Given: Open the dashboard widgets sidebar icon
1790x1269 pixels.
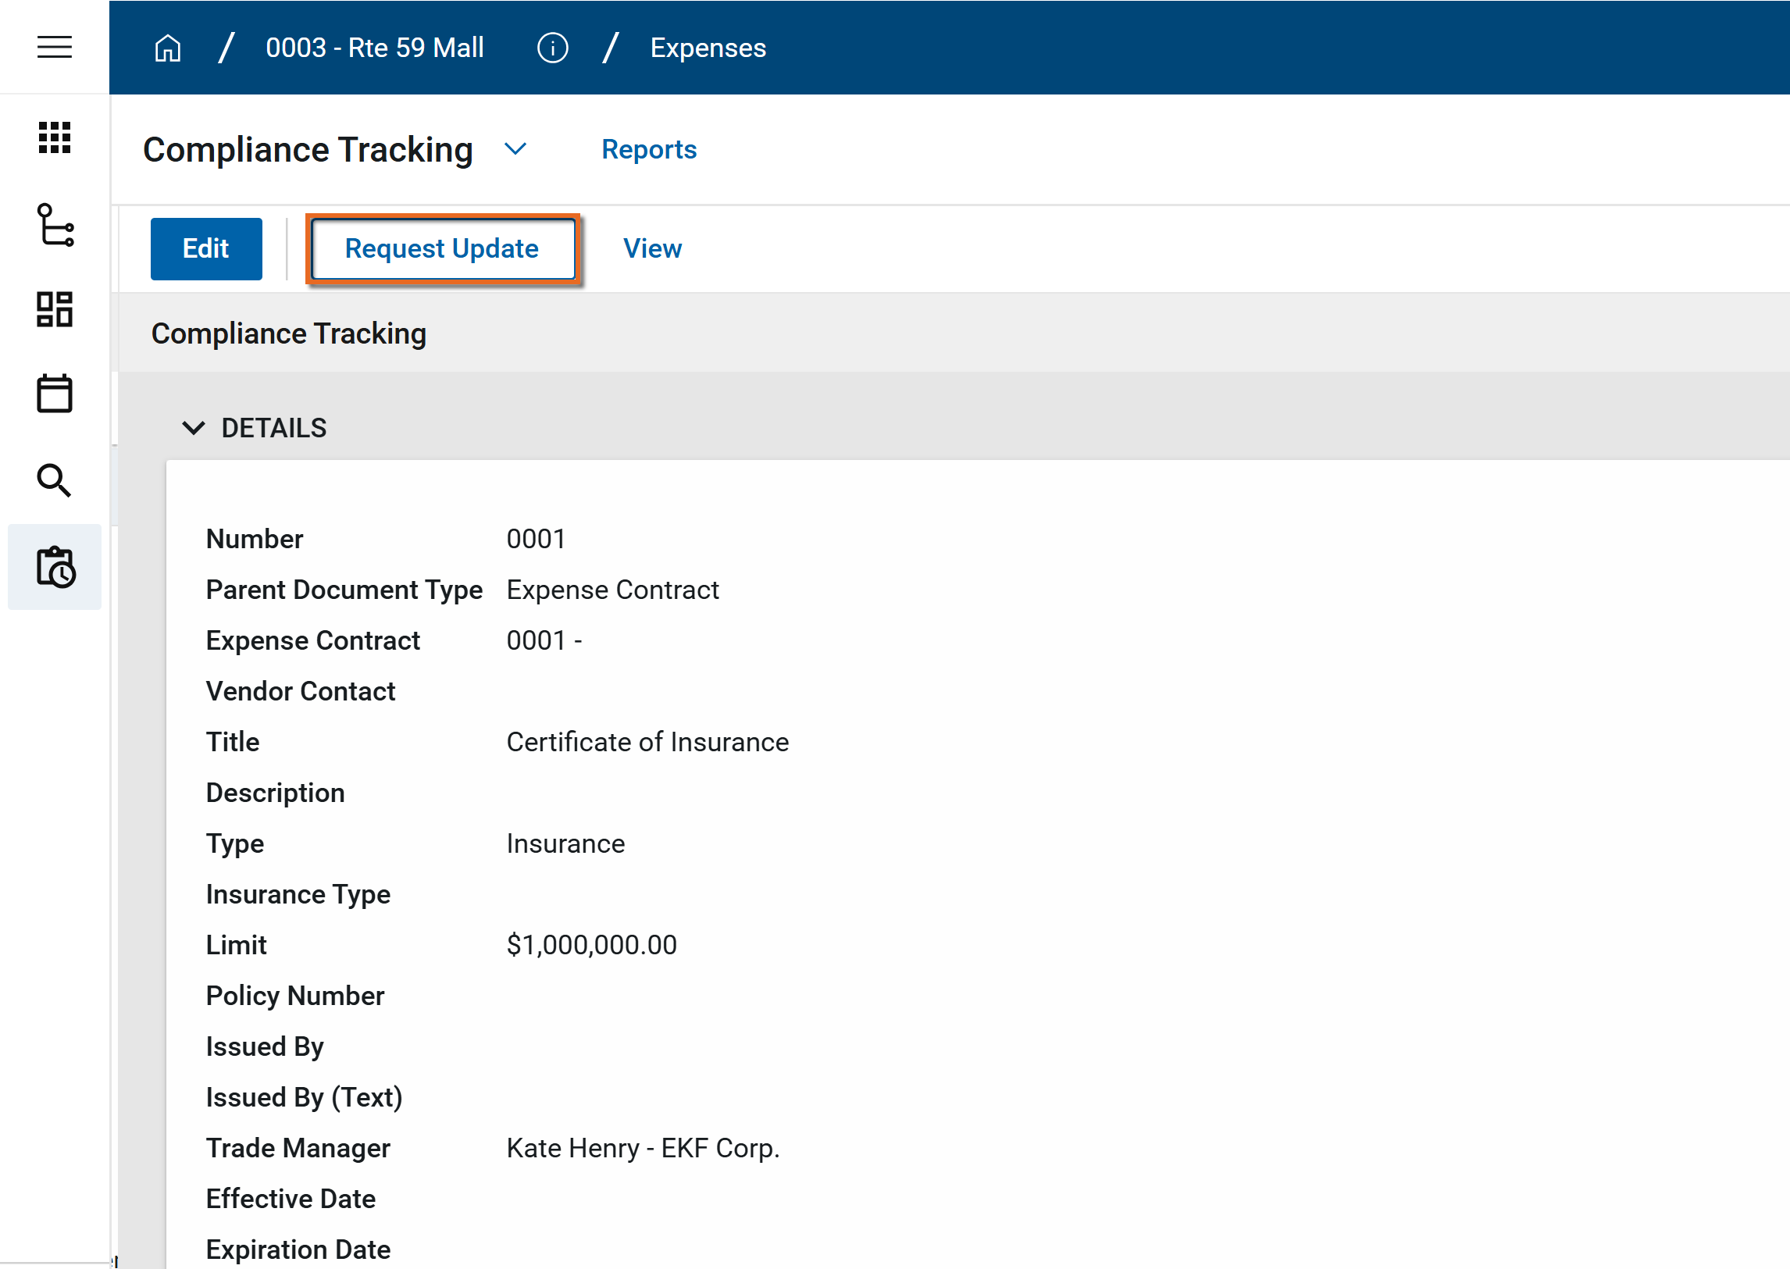Looking at the screenshot, I should click(54, 309).
